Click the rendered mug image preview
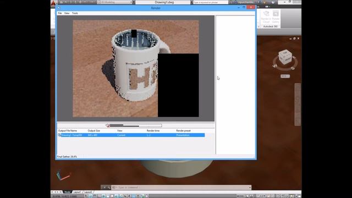Screen dimensions: 352x198 pos(136,68)
